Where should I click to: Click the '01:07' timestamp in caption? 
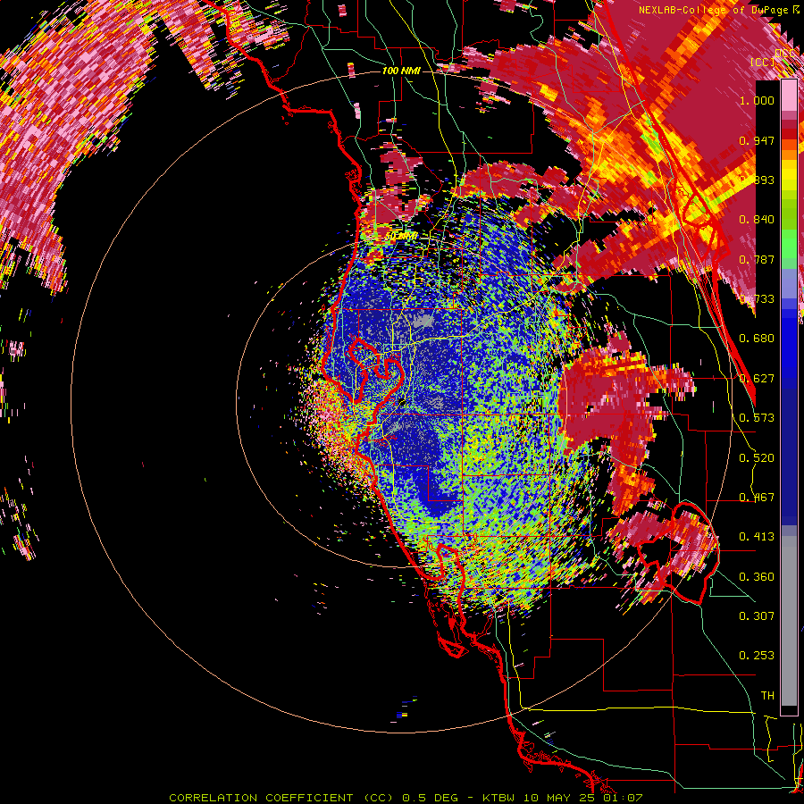tap(622, 798)
